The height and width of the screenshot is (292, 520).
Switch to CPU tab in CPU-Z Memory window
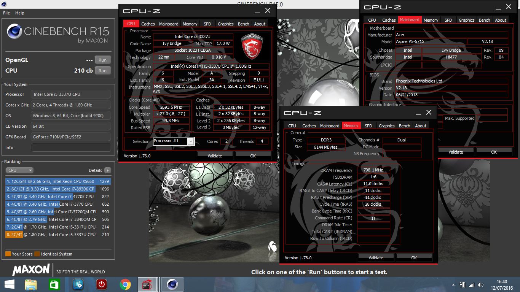coord(292,125)
